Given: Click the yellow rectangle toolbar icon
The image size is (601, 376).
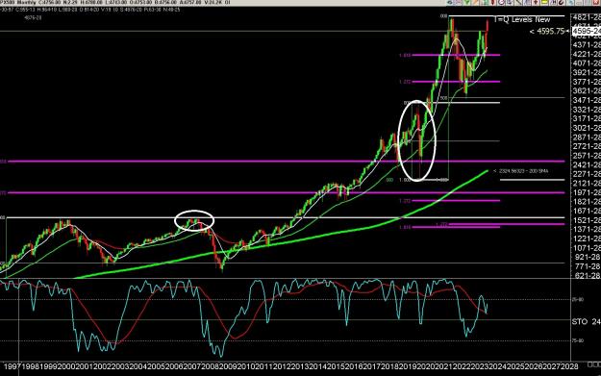Looking at the screenshot, I should tap(544, 2).
